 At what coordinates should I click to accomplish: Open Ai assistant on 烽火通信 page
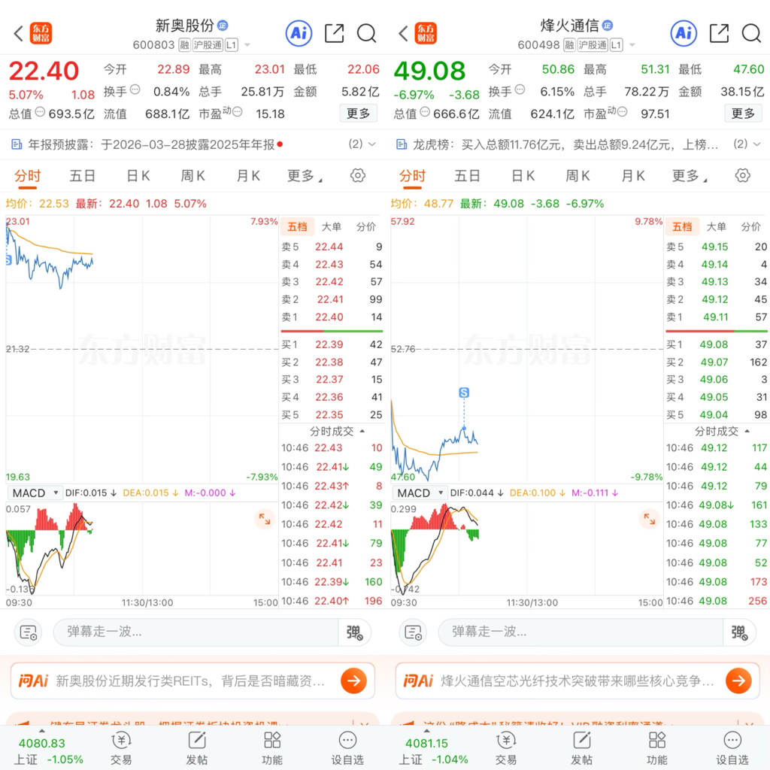(x=684, y=33)
